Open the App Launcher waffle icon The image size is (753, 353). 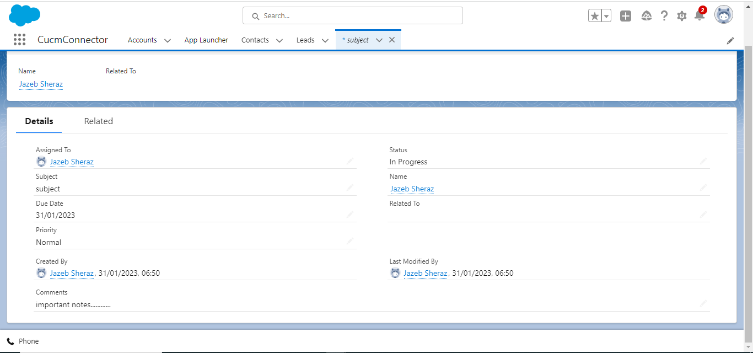(19, 39)
